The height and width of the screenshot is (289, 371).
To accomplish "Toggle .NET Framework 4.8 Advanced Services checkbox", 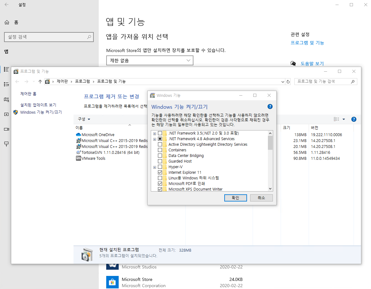I will 160,139.
